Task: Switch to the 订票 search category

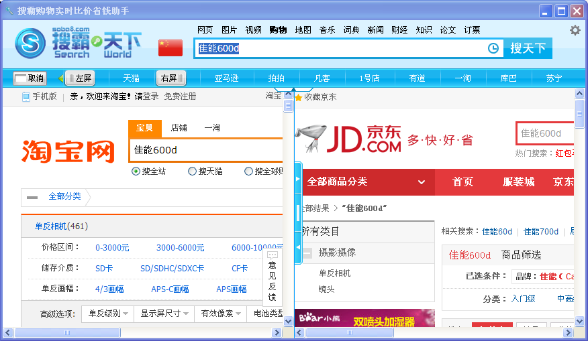Action: (472, 30)
